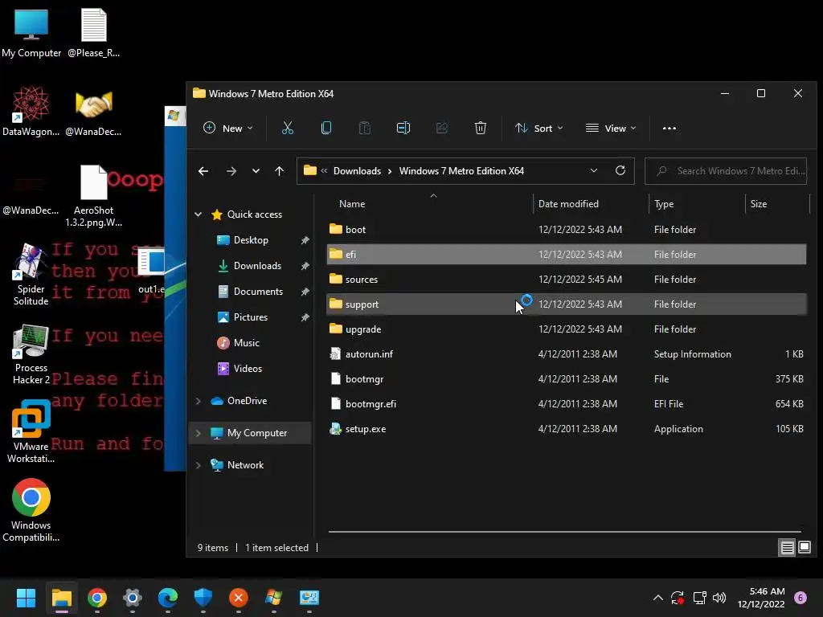
Task: Select the efi folder
Action: pos(567,255)
